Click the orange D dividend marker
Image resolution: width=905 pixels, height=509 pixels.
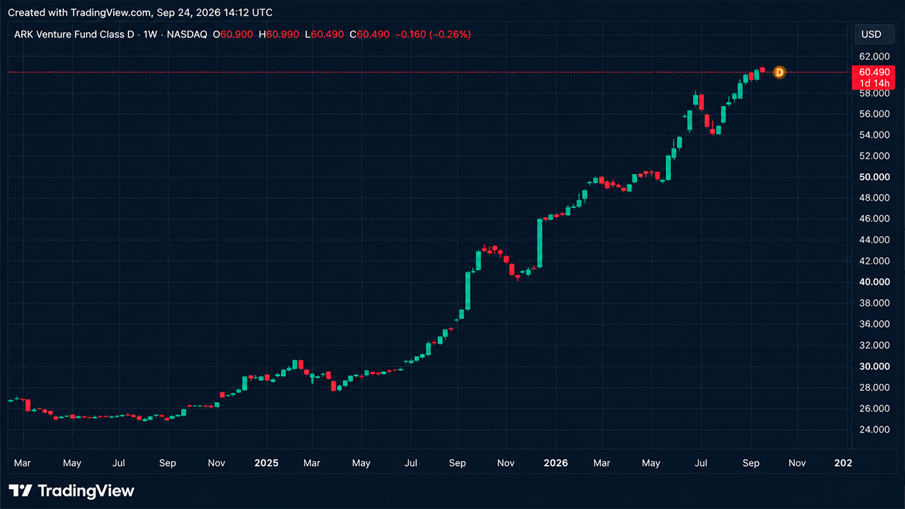779,72
